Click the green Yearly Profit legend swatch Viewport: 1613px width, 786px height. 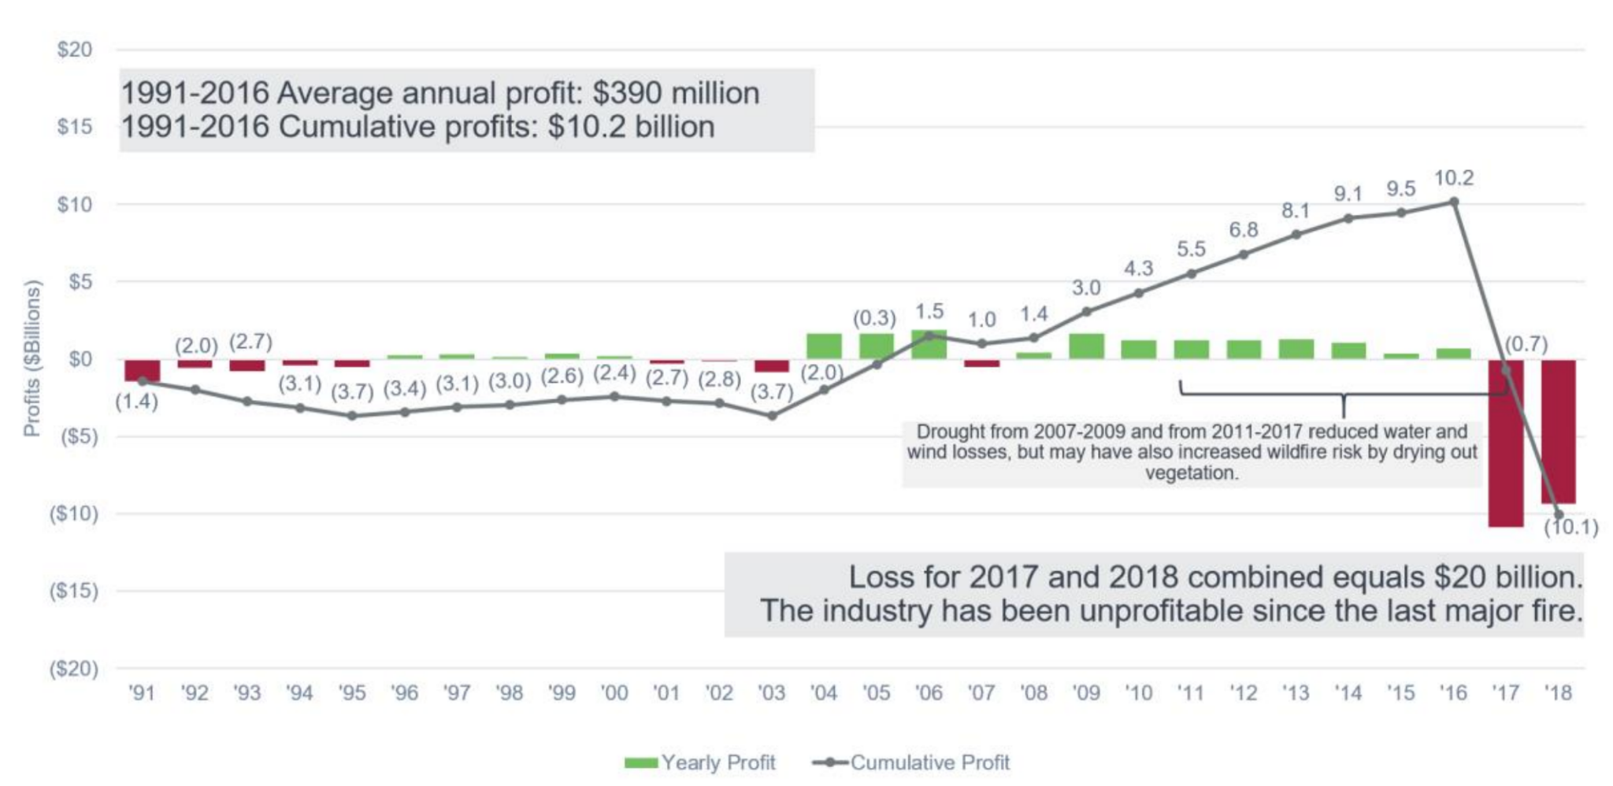click(641, 762)
